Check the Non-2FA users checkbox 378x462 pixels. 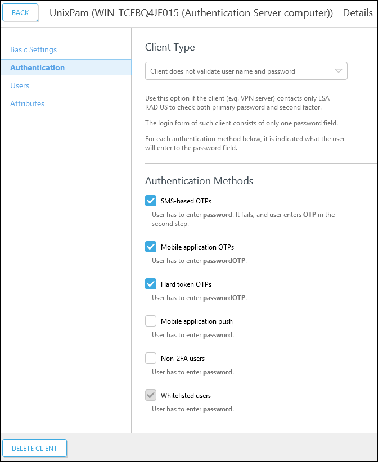150,357
